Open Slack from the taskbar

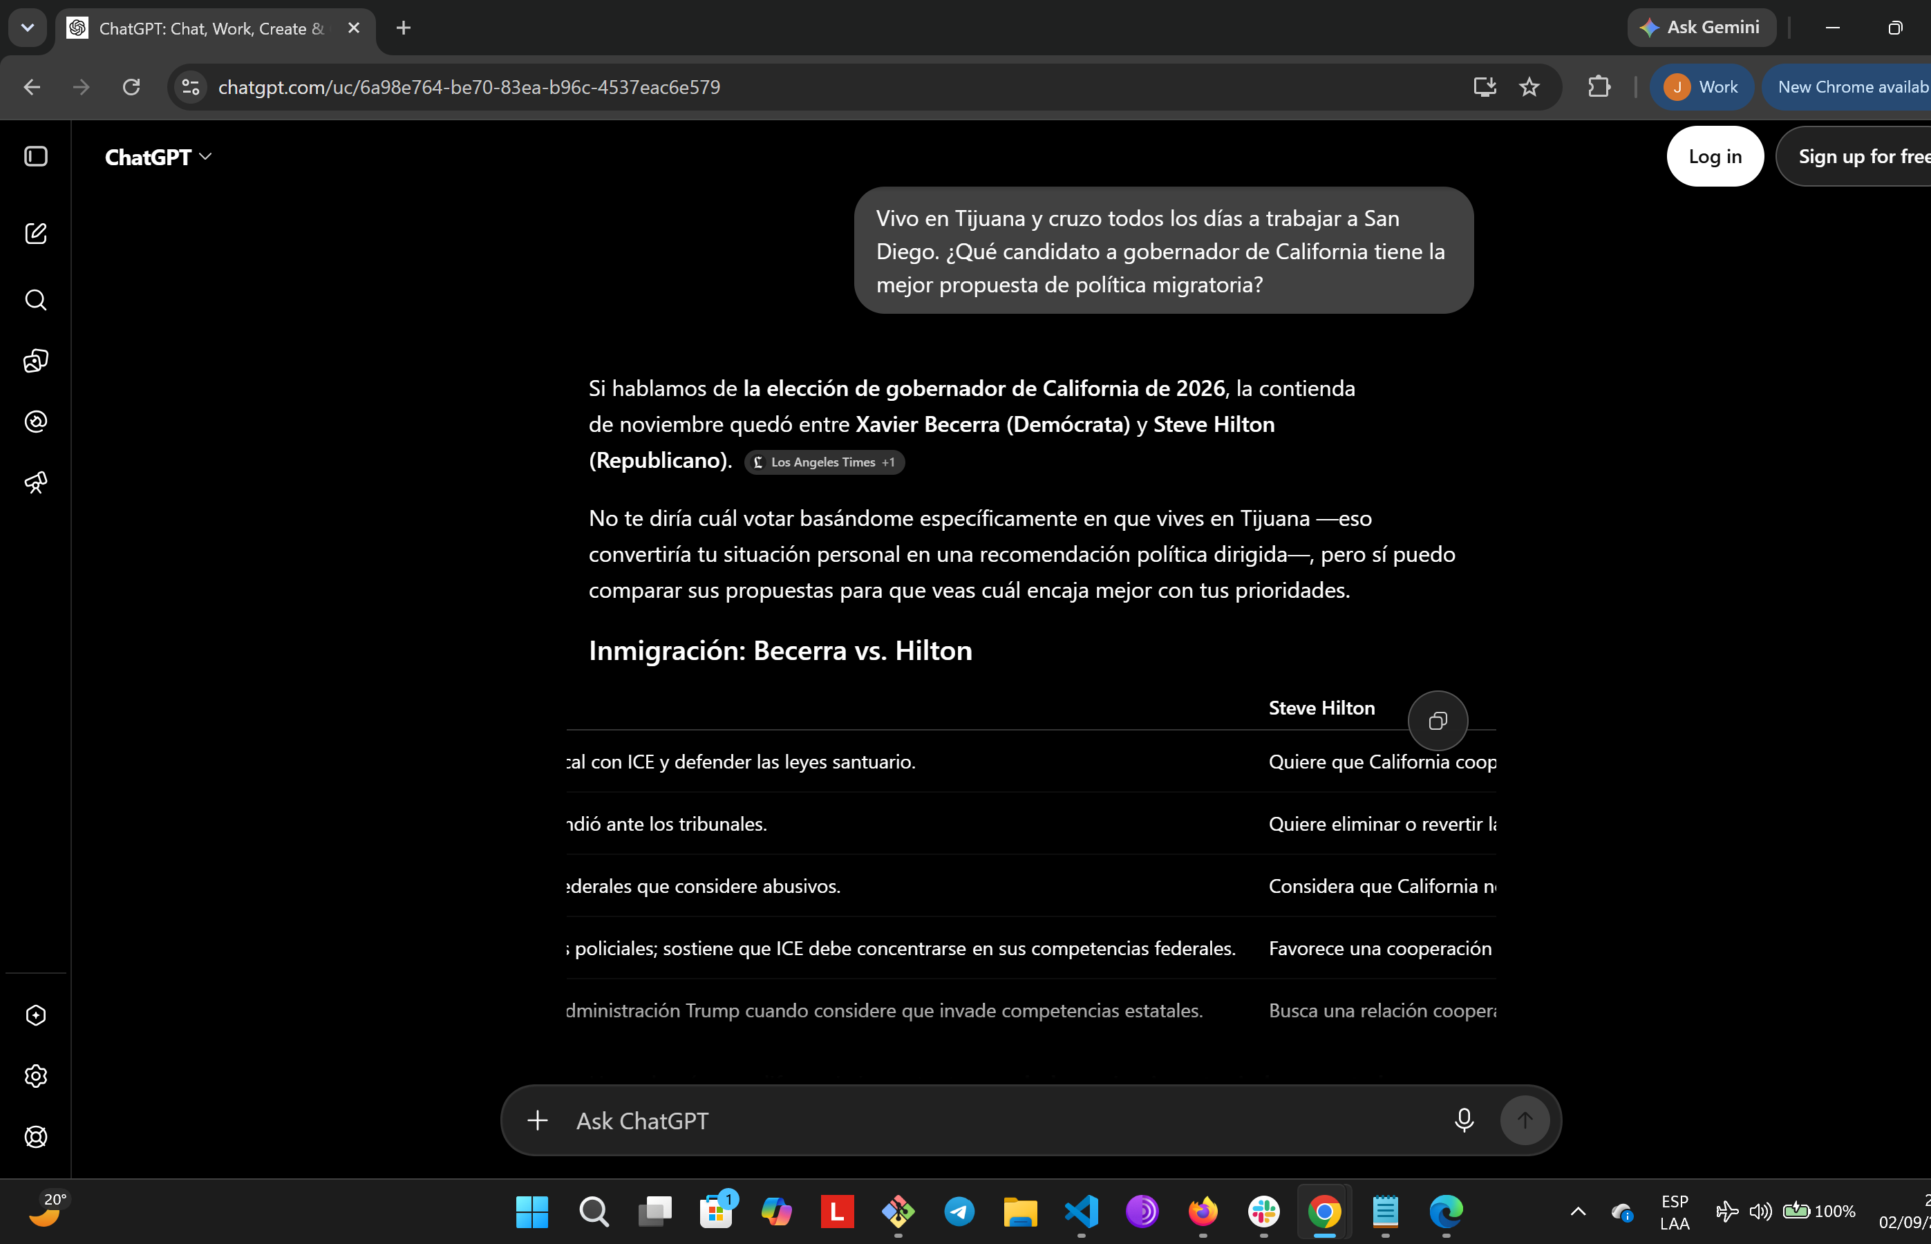(x=1264, y=1211)
